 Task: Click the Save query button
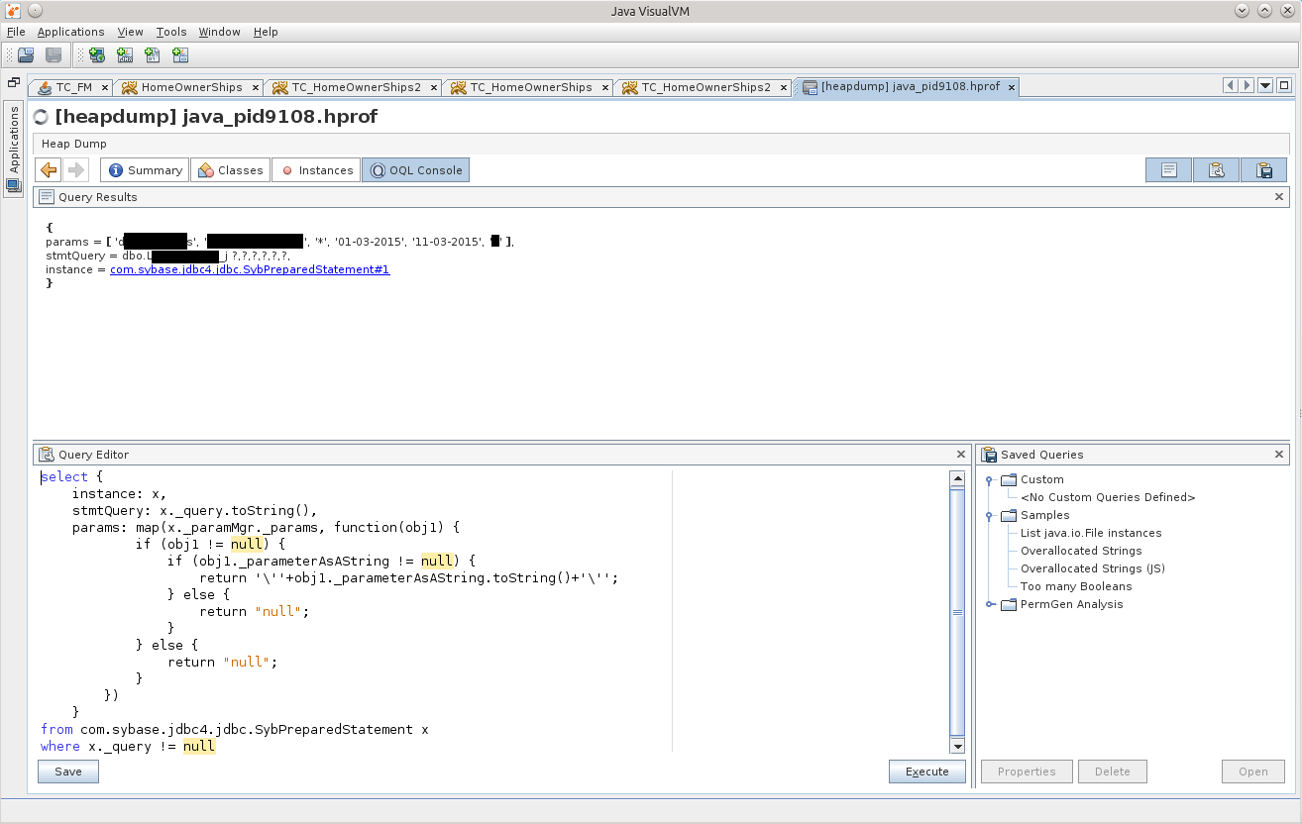pos(68,772)
